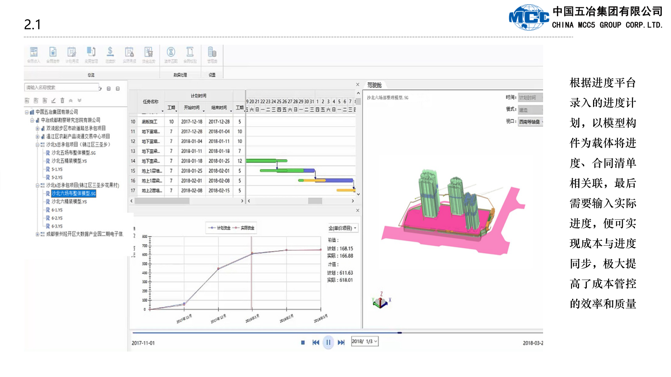This screenshot has height=377, width=671.
Task: Open the 实际月报 actual monthly report
Action: tap(129, 55)
